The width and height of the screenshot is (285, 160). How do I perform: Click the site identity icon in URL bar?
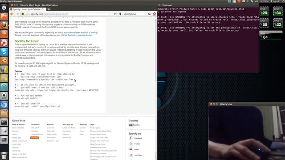click(x=23, y=14)
